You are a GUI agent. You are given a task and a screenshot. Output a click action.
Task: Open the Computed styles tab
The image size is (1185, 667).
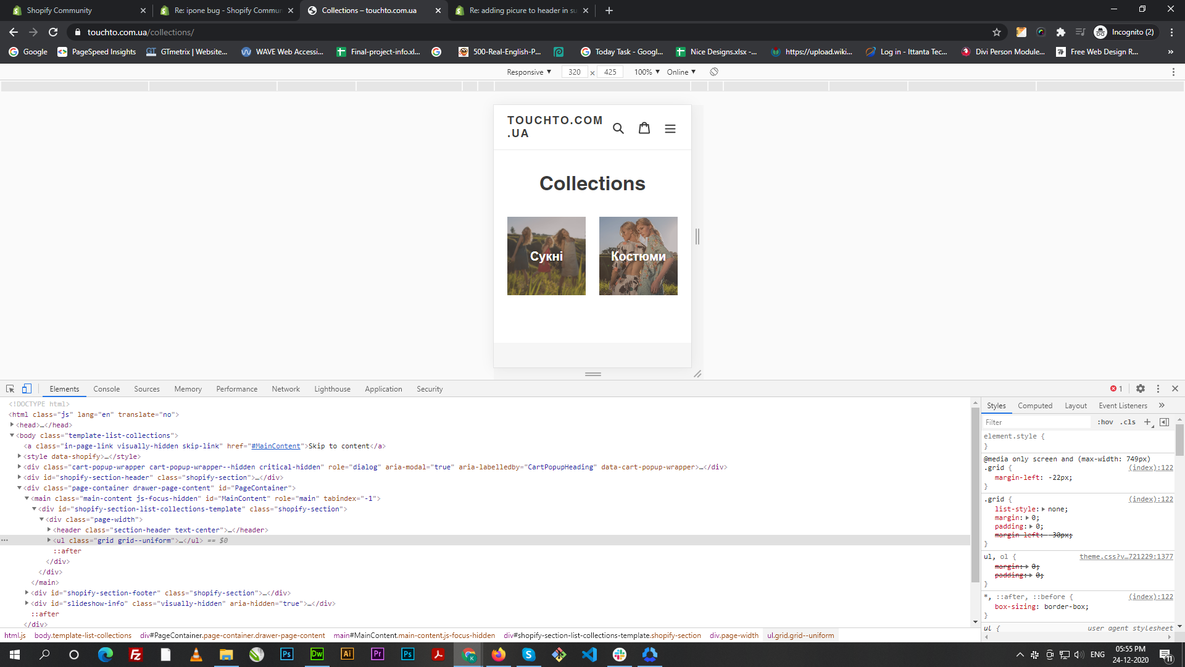pyautogui.click(x=1034, y=406)
